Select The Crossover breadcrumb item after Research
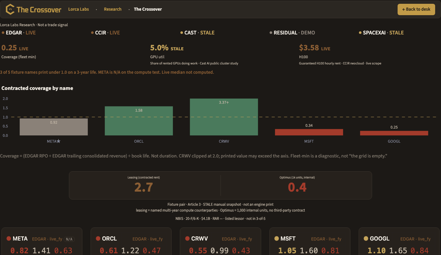This screenshot has height=255, width=441. pos(148,9)
